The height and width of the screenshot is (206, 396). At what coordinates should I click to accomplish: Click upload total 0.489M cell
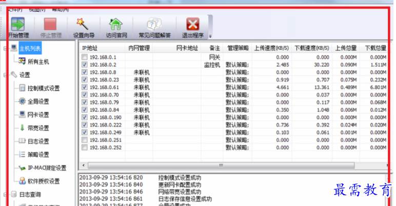coord(348,87)
